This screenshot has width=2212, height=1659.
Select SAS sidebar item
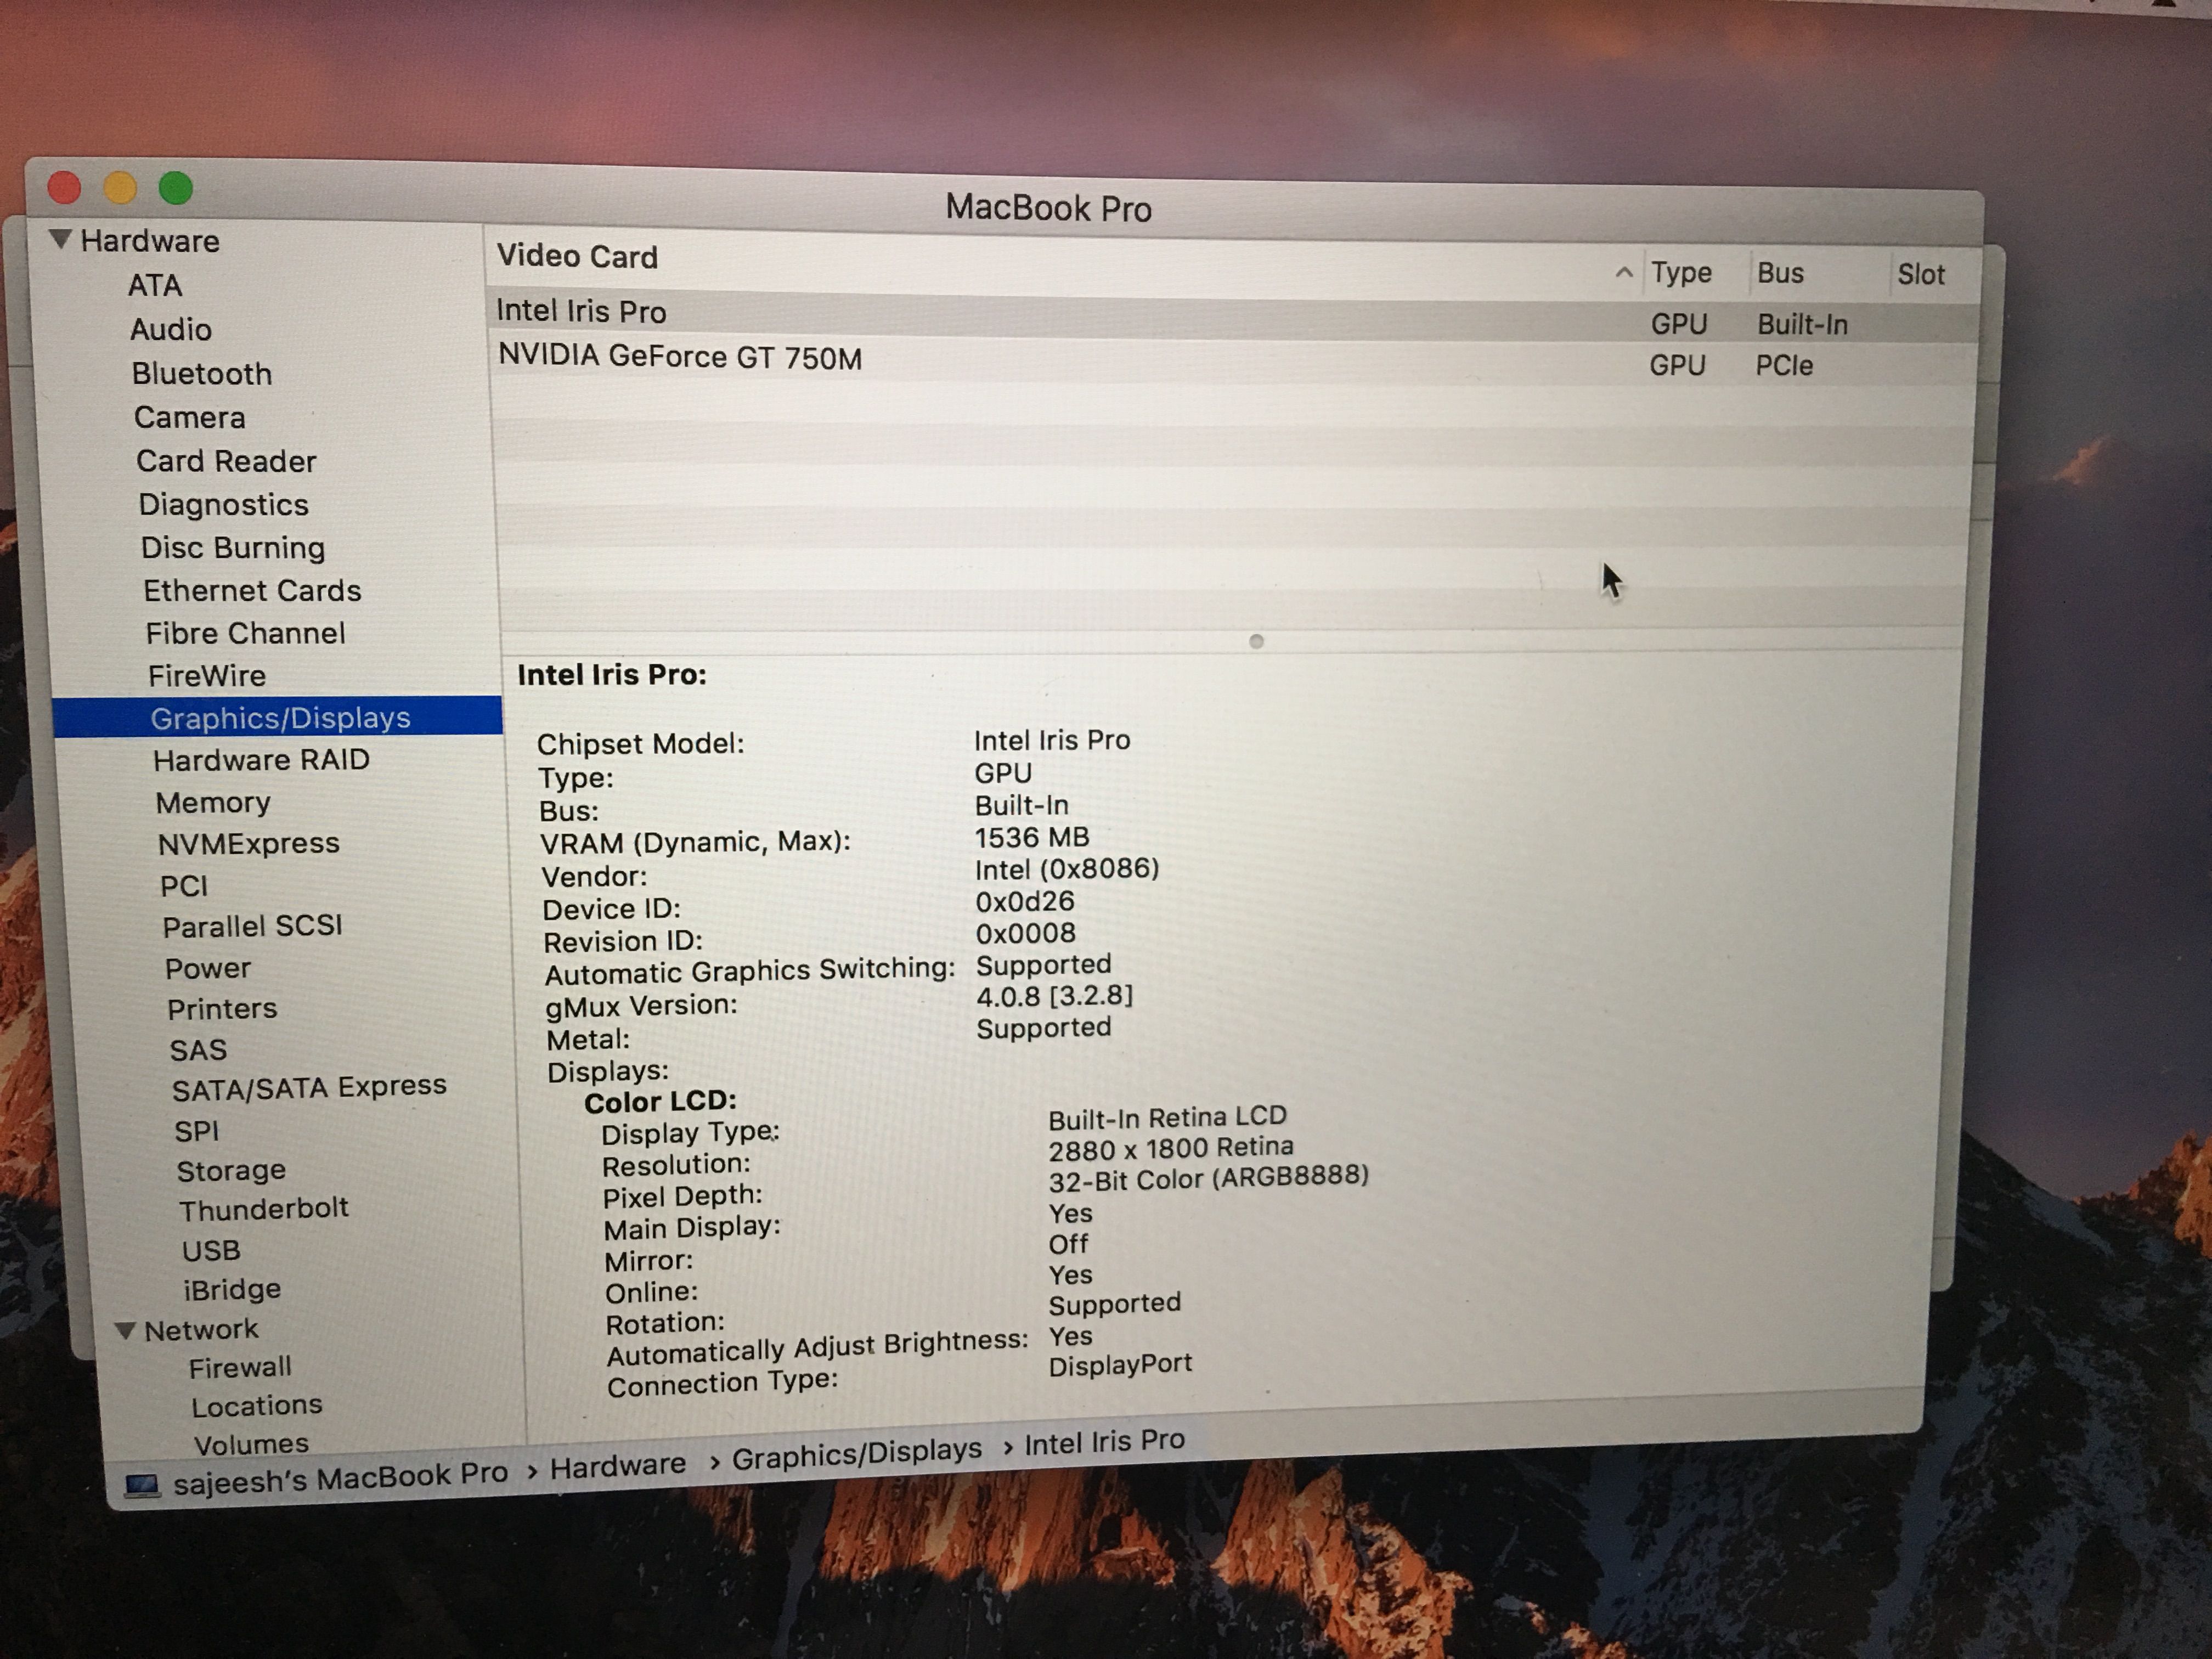[x=198, y=1050]
